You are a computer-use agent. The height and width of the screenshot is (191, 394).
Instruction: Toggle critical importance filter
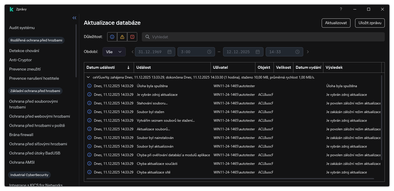coord(132,37)
